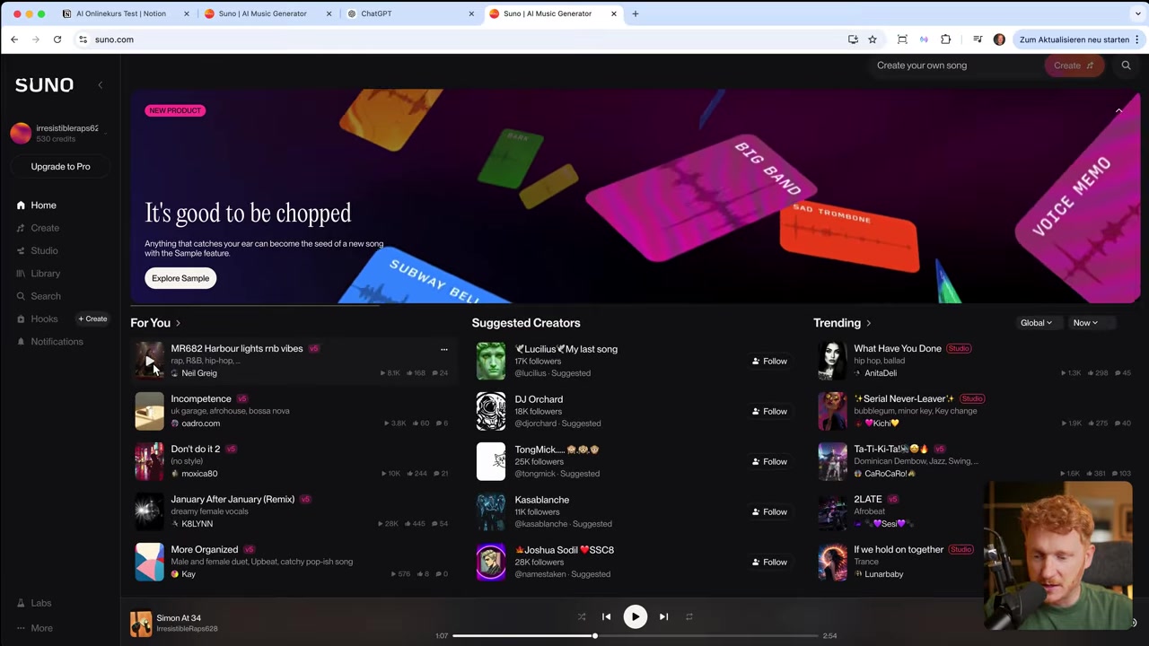Click the Upgrade to Pro button
The width and height of the screenshot is (1149, 646).
click(x=60, y=167)
